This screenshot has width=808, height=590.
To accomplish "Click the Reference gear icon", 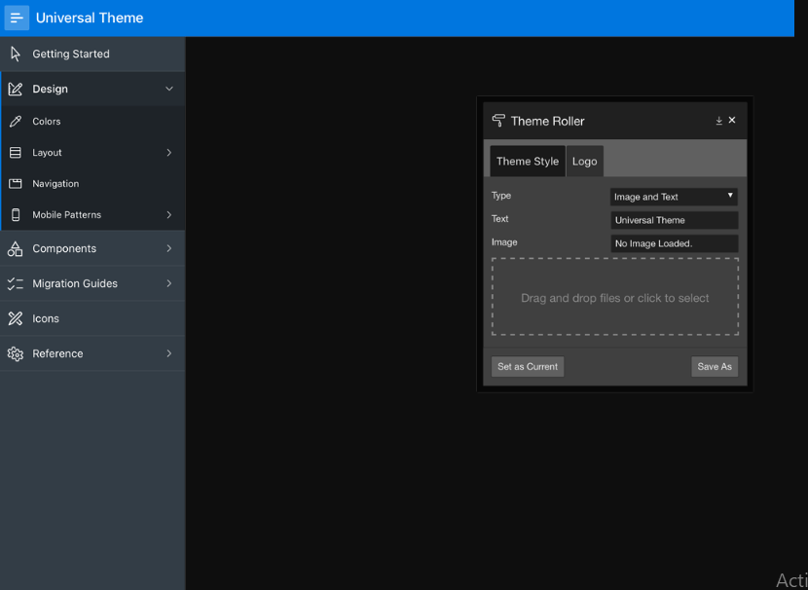I will pyautogui.click(x=15, y=354).
